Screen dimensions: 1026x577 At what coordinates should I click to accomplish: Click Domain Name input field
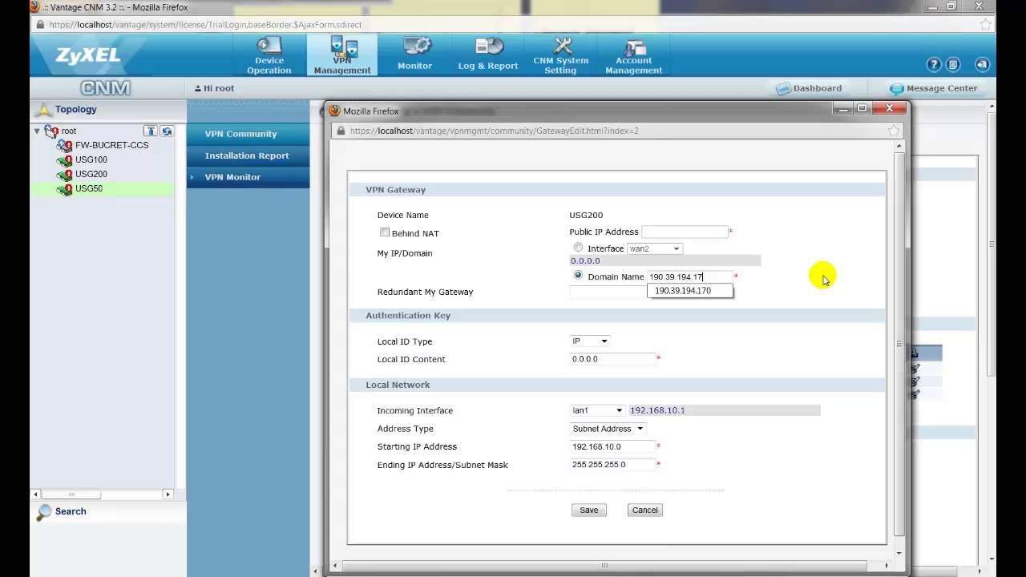[x=690, y=276]
